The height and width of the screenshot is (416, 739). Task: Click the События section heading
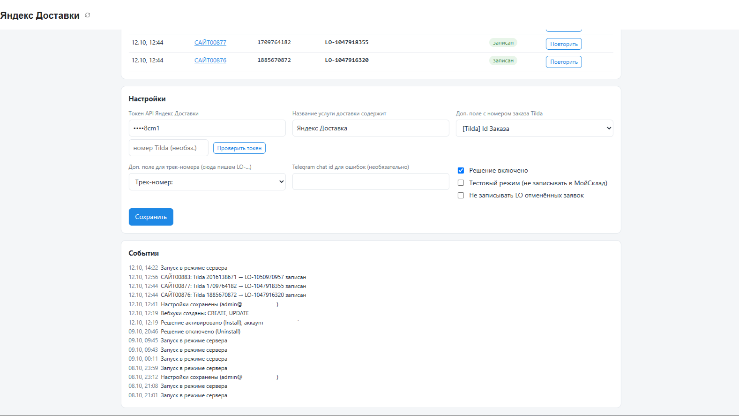144,253
